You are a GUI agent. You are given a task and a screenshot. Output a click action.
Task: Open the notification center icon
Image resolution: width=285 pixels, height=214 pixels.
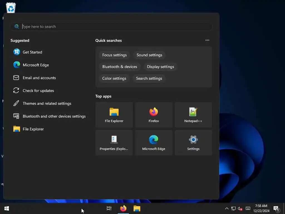click(x=277, y=209)
